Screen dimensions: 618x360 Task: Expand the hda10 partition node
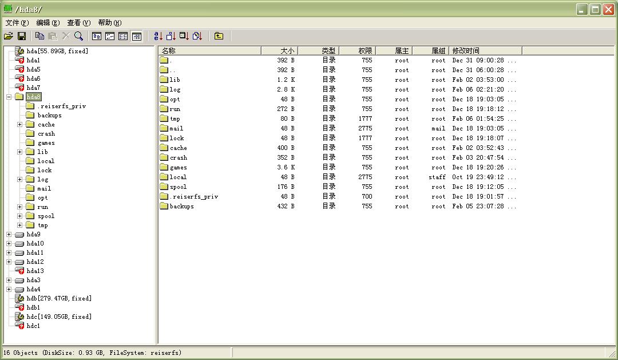pyautogui.click(x=9, y=244)
